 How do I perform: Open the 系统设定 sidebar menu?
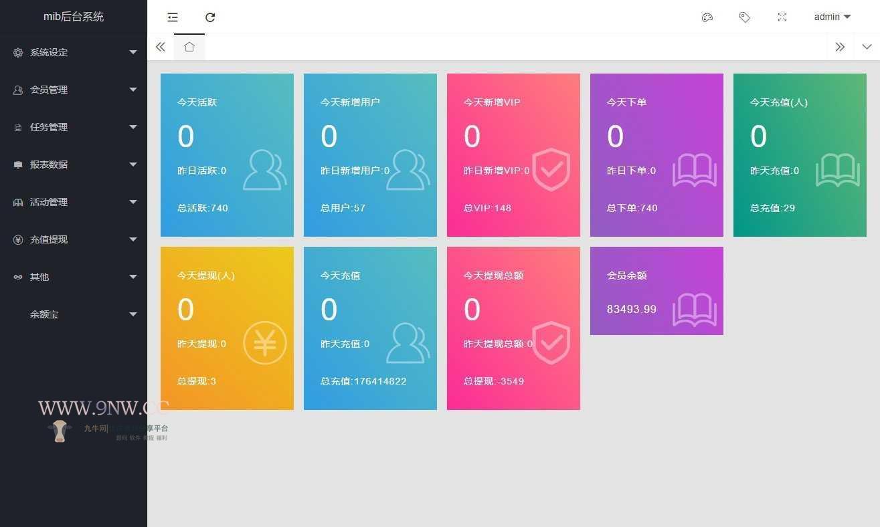tap(74, 52)
